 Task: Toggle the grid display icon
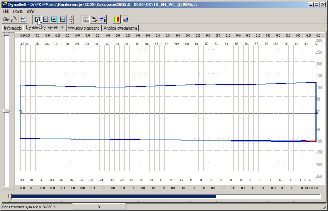click(85, 20)
